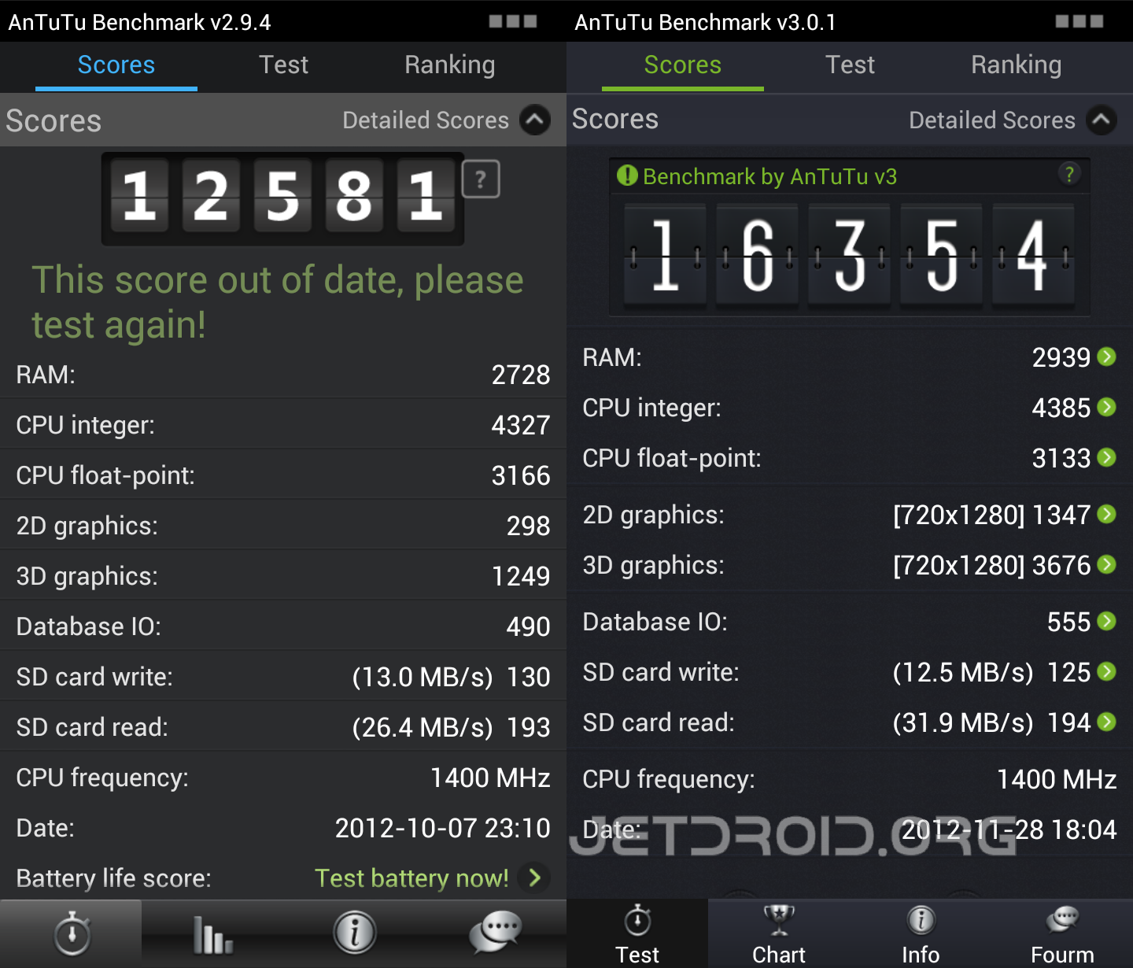The height and width of the screenshot is (968, 1133).
Task: Tap green arrow next to 3D graphics 3676
Action: [x=1106, y=564]
